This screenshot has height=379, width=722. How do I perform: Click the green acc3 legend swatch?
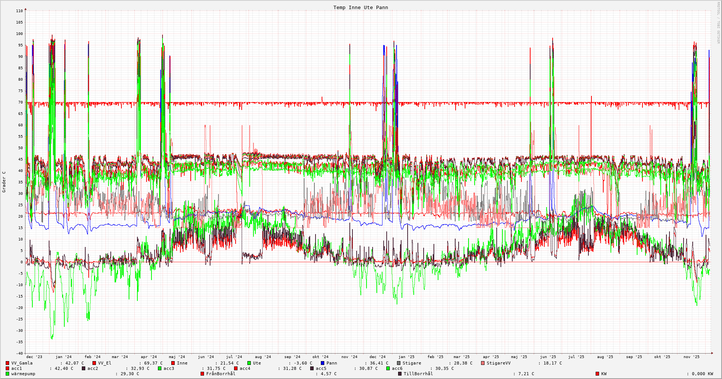159,368
